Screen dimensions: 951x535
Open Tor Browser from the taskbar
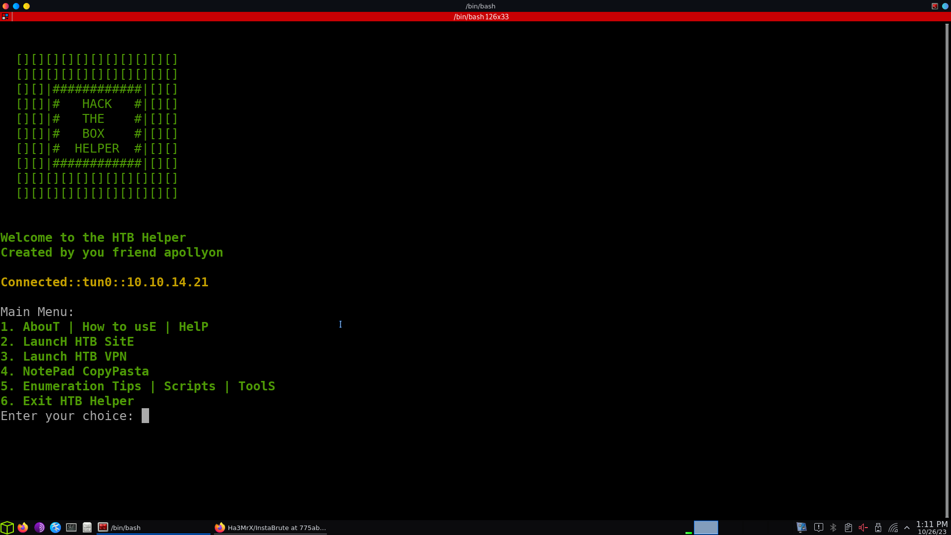coord(39,528)
